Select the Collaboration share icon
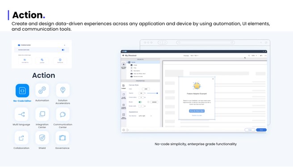293x167 pixels. (21, 138)
